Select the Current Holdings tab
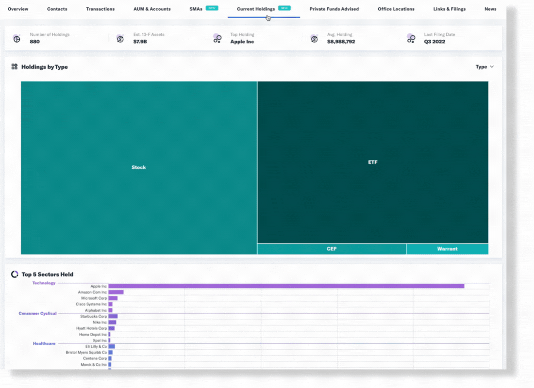The height and width of the screenshot is (388, 534). pyautogui.click(x=256, y=9)
